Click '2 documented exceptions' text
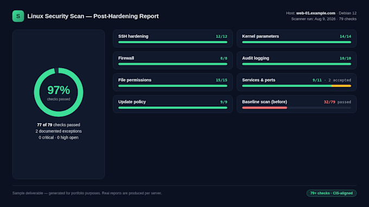This screenshot has height=207, width=369. click(59, 131)
